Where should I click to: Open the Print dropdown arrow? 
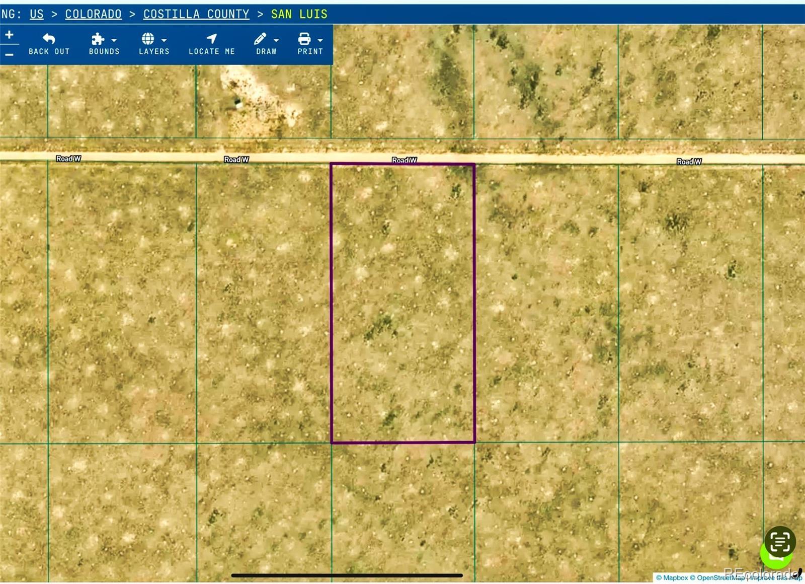pyautogui.click(x=320, y=40)
